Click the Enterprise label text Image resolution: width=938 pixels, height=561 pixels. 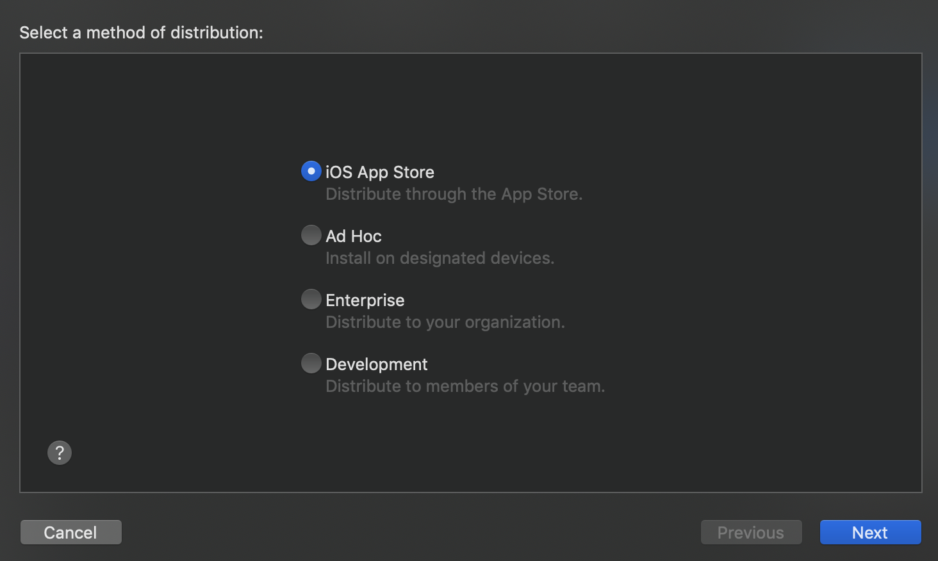click(365, 300)
